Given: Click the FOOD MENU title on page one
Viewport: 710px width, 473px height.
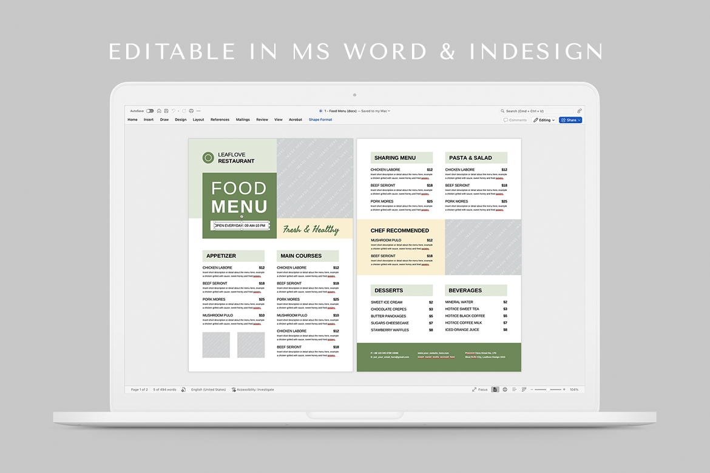Looking at the screenshot, I should tap(240, 197).
